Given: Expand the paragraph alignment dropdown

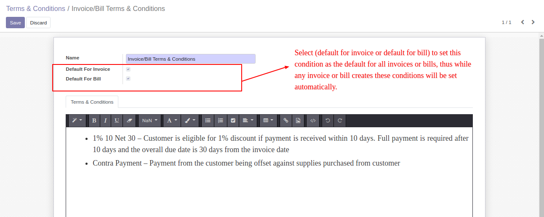Looking at the screenshot, I should (248, 121).
